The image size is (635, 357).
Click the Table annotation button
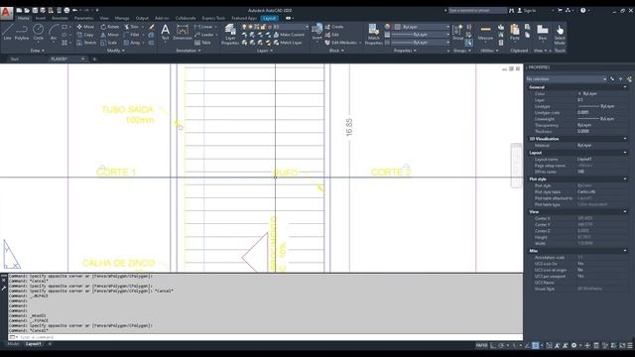(202, 43)
